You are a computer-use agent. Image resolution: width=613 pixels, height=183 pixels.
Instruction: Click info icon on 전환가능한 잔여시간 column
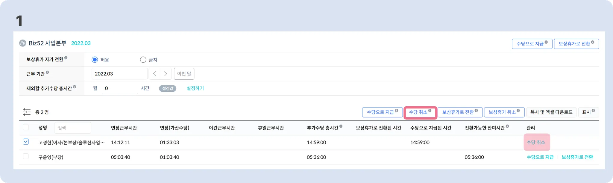[507, 126]
